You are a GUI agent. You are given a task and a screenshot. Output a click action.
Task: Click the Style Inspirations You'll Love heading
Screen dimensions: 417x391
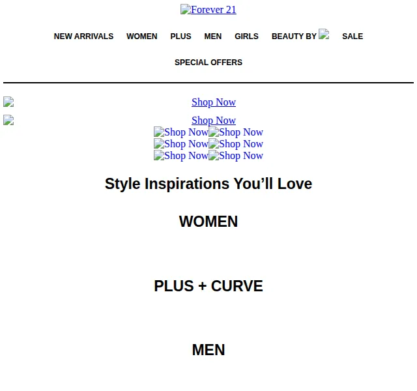click(208, 184)
